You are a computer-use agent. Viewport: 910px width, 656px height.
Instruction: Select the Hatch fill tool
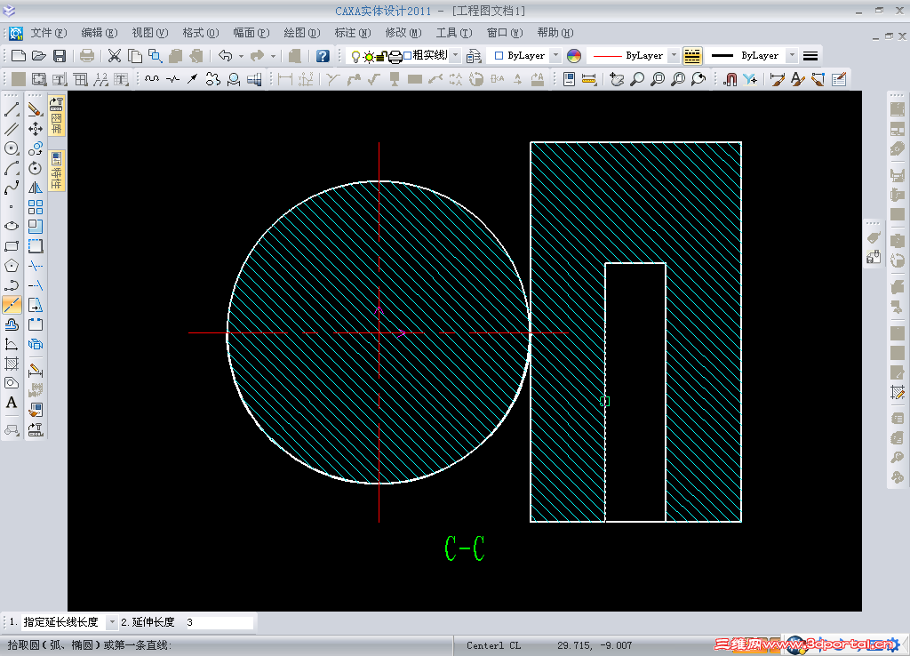coord(12,364)
